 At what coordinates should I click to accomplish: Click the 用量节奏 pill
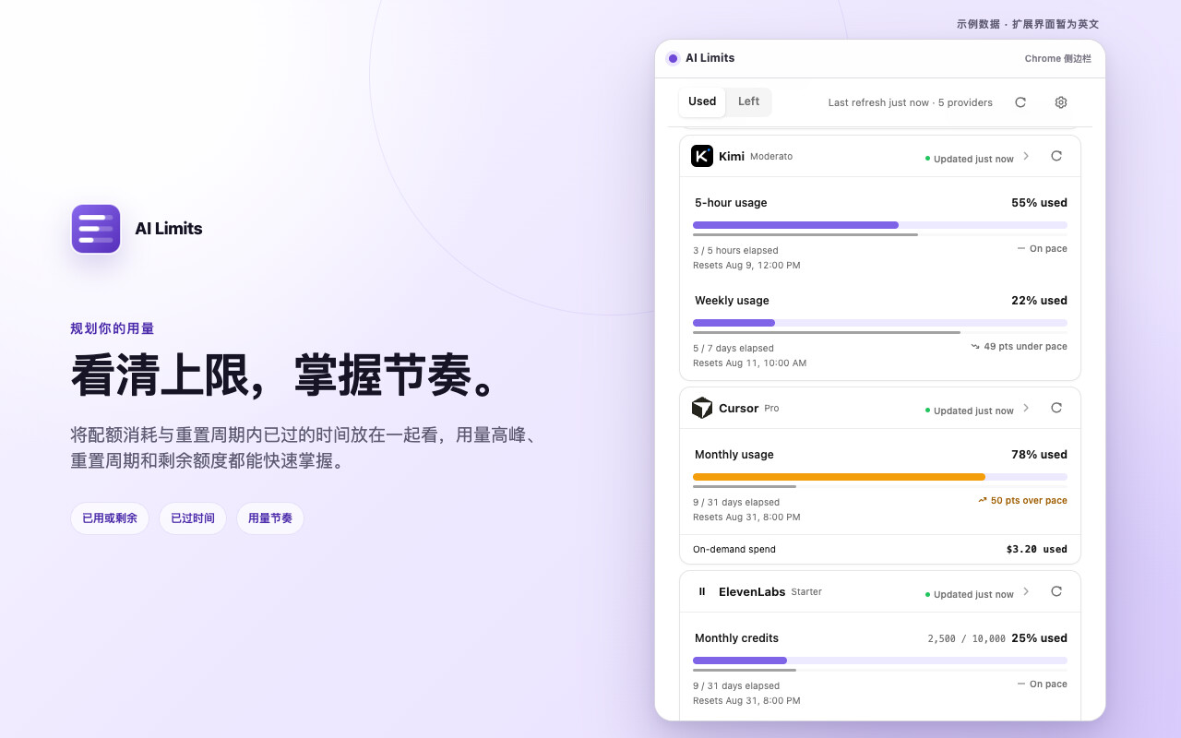coord(270,518)
